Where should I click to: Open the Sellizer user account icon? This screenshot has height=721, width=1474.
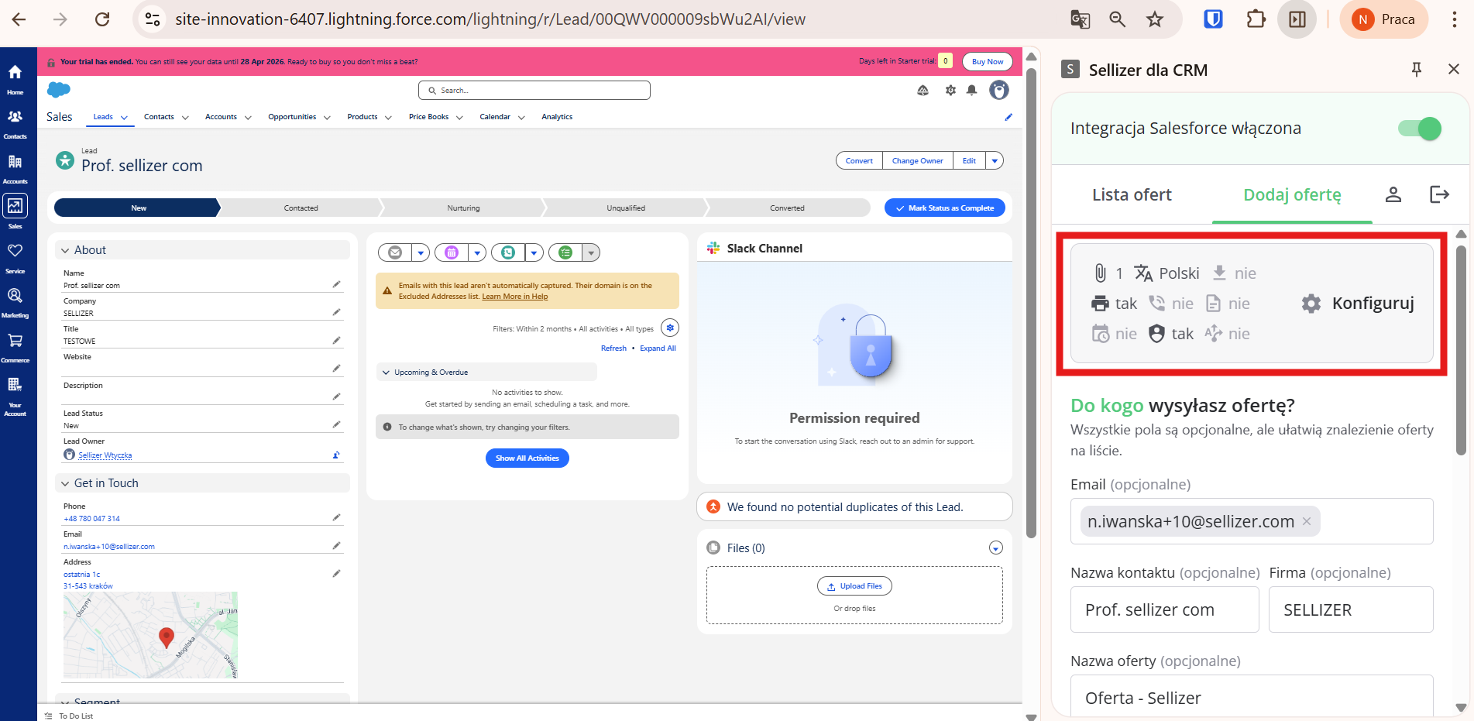pos(1393,194)
